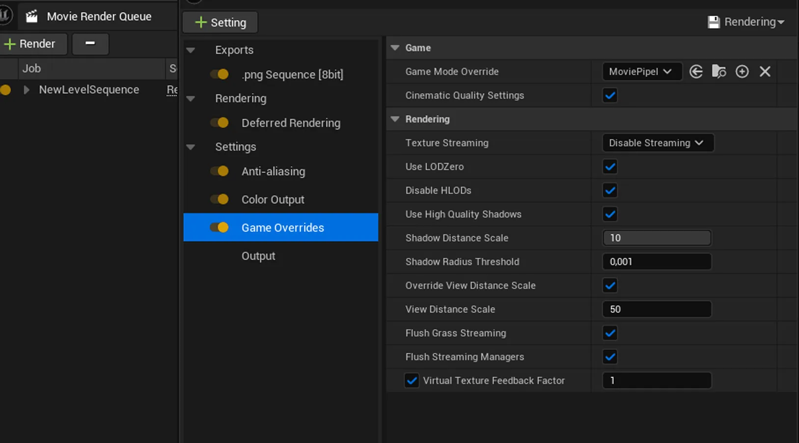
Task: Select the NewLevelSequence job name
Action: click(89, 90)
